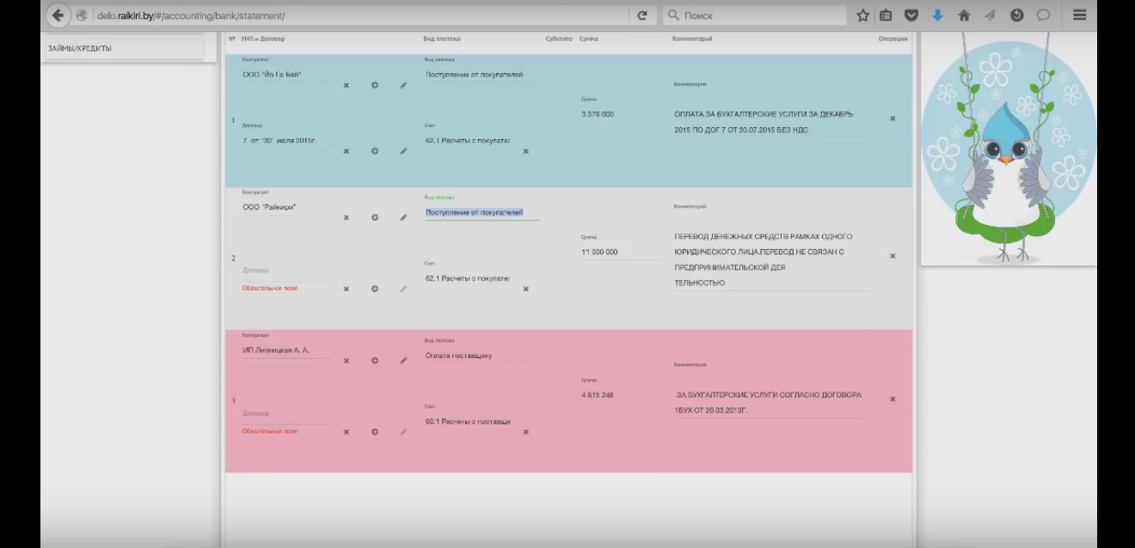
Task: Click the amount field 11 000 000
Action: click(x=620, y=253)
